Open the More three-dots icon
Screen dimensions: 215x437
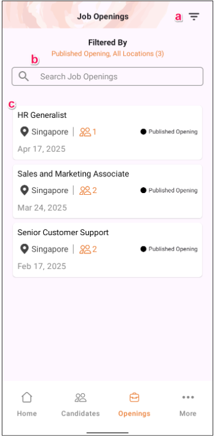click(x=188, y=397)
